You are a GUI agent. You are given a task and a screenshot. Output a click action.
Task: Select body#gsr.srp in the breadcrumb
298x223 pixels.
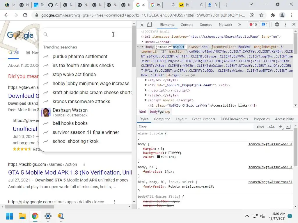[x=160, y=111]
